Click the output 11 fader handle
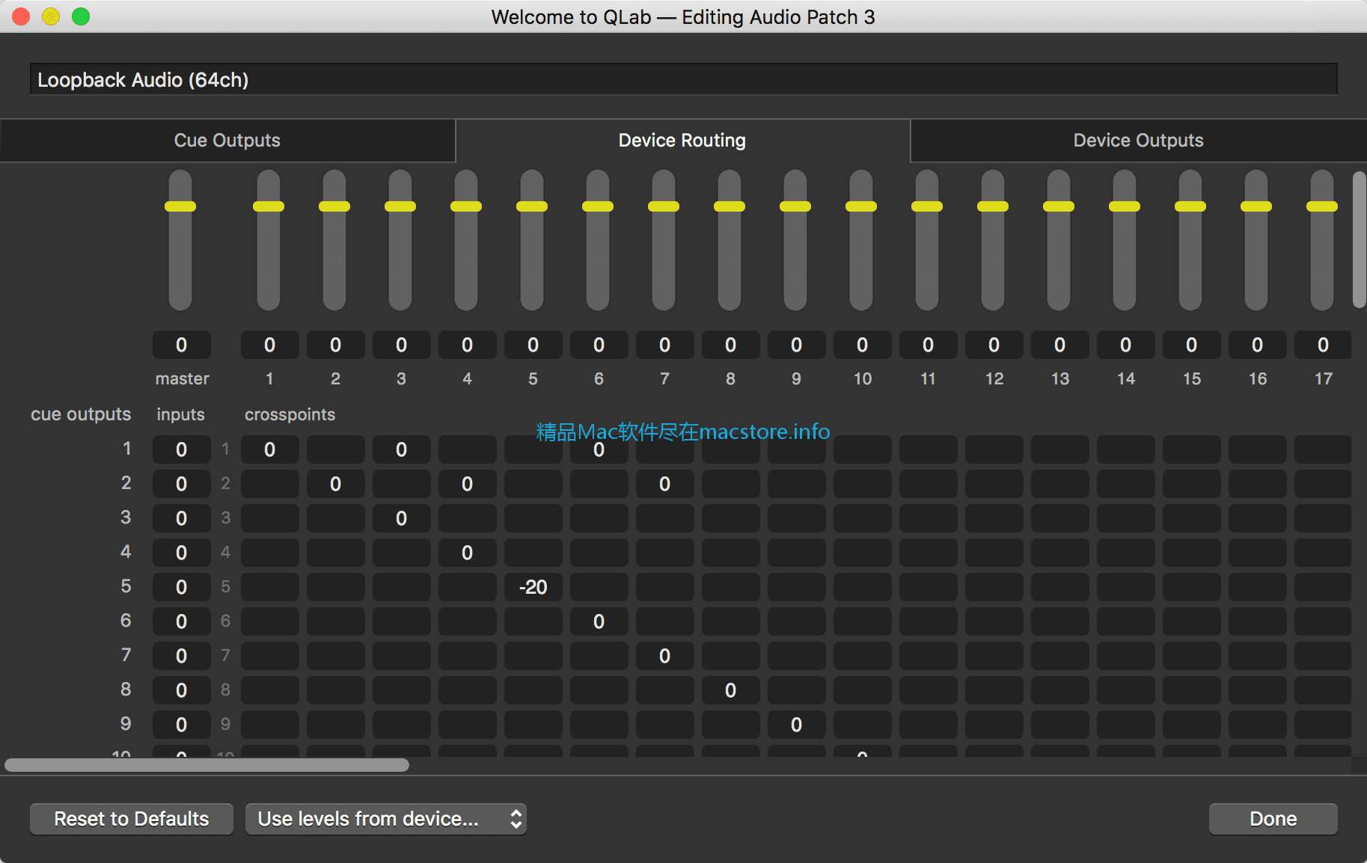 (x=927, y=206)
